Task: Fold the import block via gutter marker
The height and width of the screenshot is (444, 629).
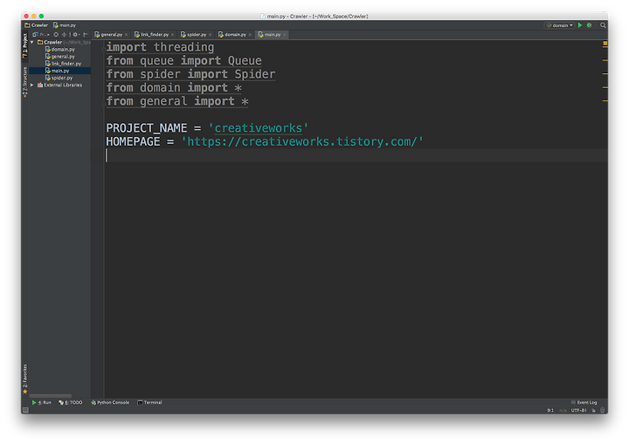Action: tap(104, 48)
